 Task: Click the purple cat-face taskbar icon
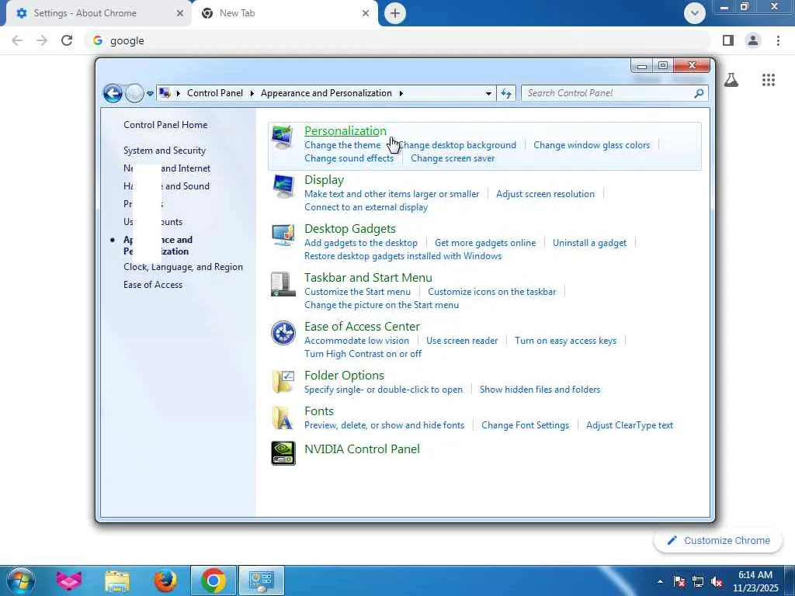[68, 580]
